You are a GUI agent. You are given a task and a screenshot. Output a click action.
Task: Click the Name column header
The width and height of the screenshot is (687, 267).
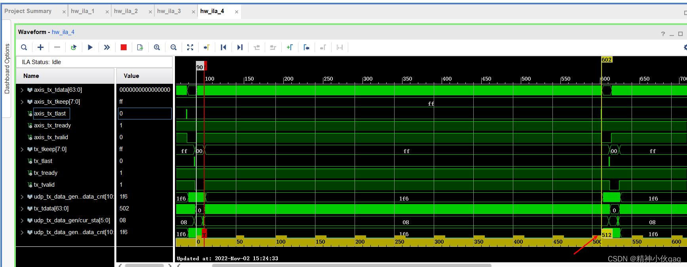tap(65, 76)
